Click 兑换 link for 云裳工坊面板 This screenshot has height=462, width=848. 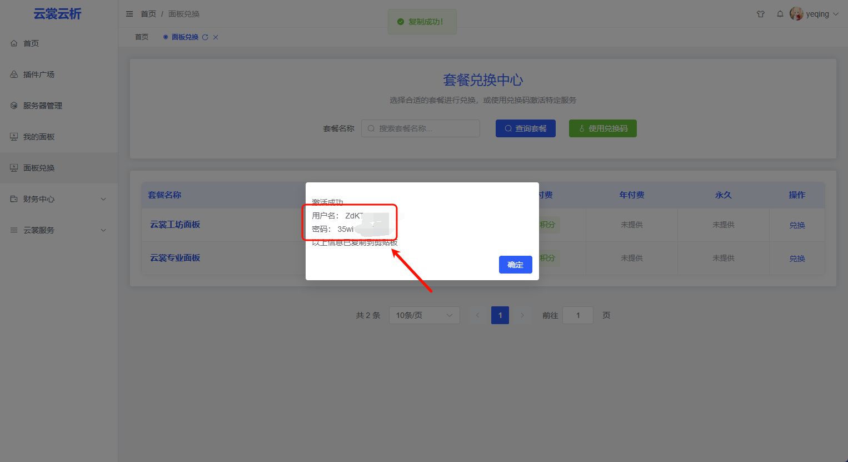[x=797, y=225]
